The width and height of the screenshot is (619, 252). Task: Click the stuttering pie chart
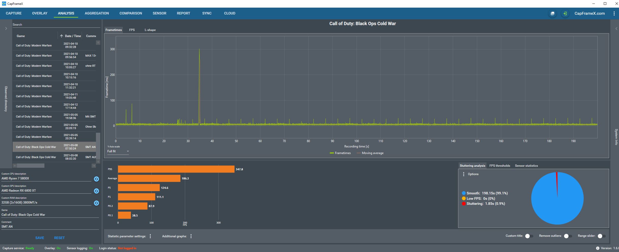[557, 198]
